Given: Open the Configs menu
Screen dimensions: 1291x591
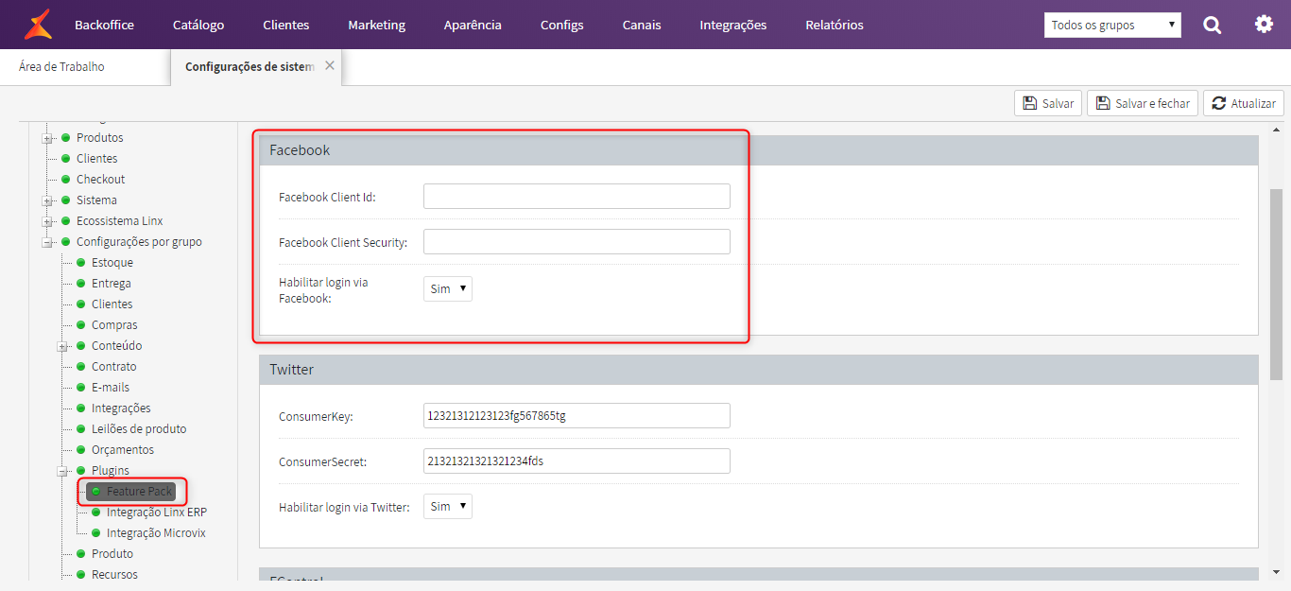Looking at the screenshot, I should (x=562, y=25).
